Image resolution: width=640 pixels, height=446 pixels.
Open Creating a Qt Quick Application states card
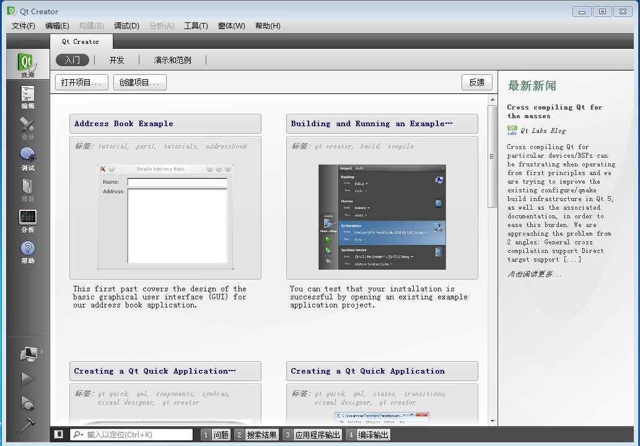(x=382, y=371)
